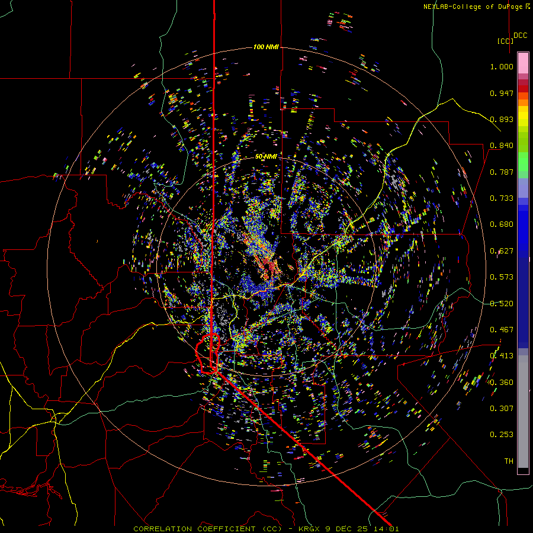Viewport: 533px width, 533px height.
Task: Click the TH threshold label
Action: pyautogui.click(x=509, y=461)
